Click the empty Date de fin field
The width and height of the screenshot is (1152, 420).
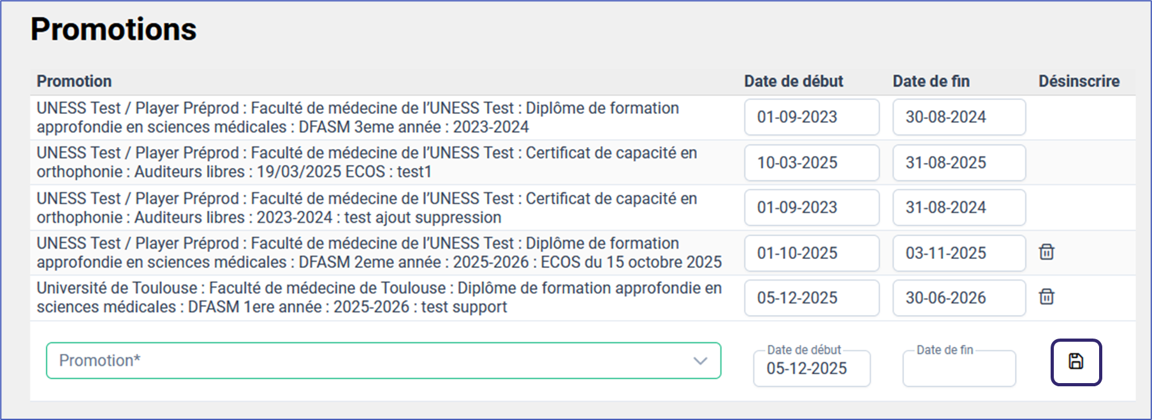[x=958, y=368]
